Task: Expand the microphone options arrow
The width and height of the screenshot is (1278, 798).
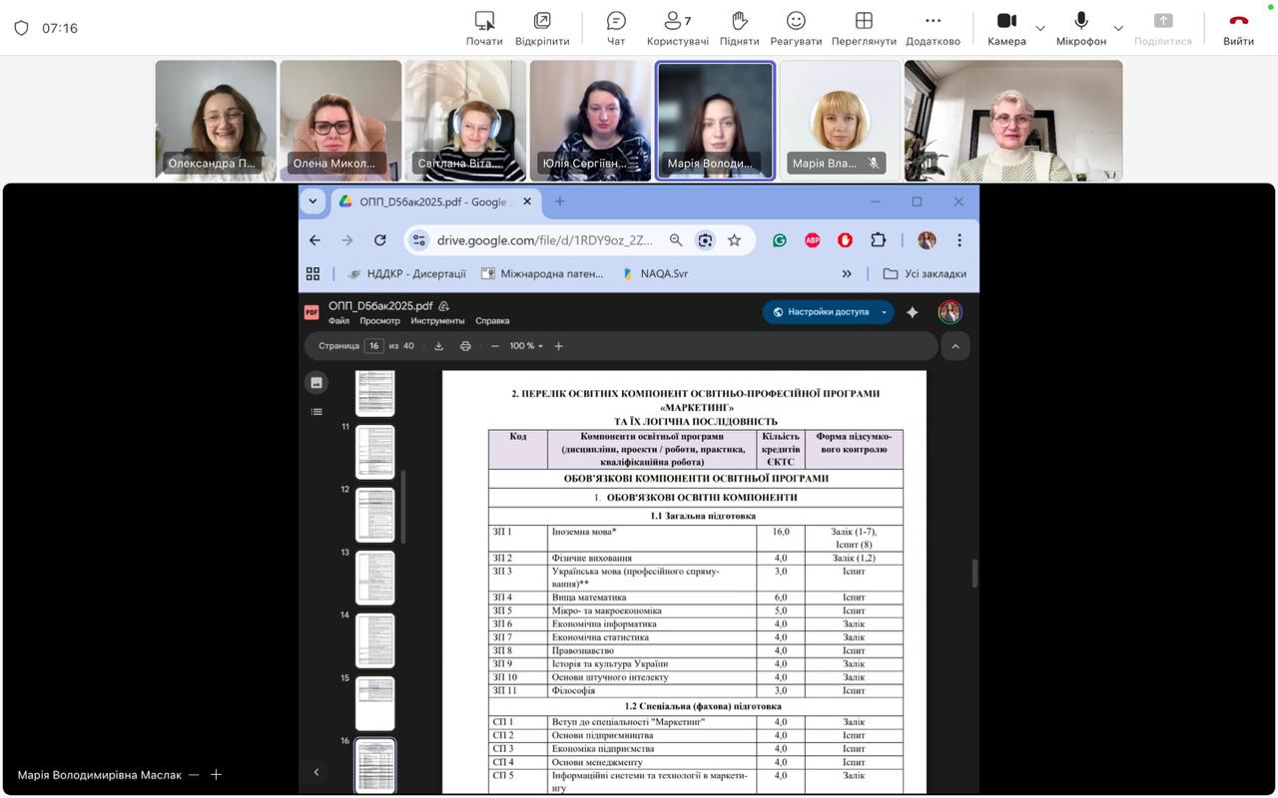Action: [1118, 28]
